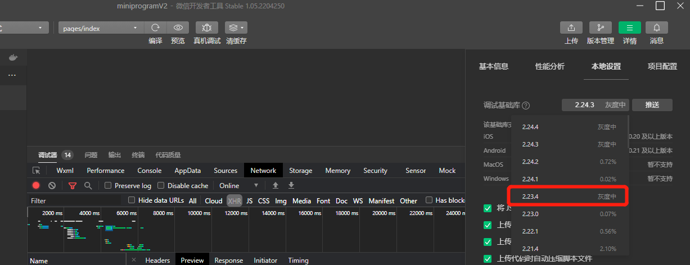Select base library version 2.24.1
This screenshot has height=265, width=690.
570,179
